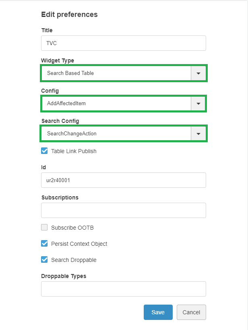
Task: Click the Cancel button
Action: (191, 312)
